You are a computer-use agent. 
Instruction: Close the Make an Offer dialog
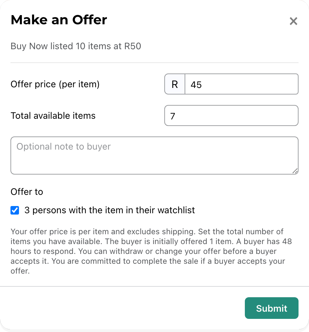[x=293, y=21]
